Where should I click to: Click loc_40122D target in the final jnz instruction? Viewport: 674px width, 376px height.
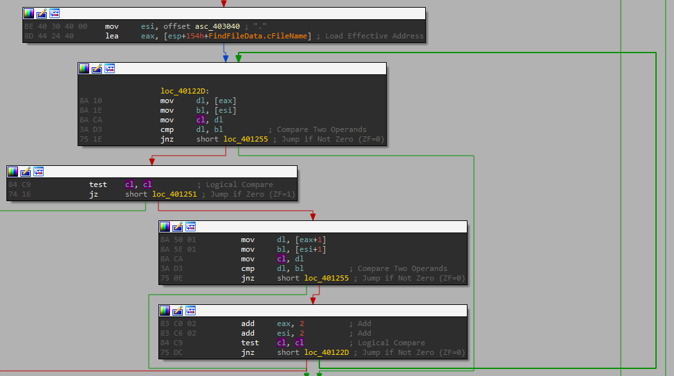(x=326, y=352)
